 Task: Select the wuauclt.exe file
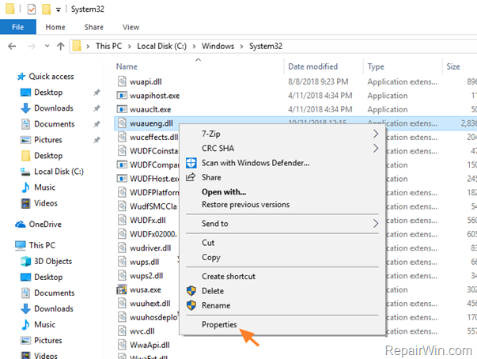click(x=150, y=109)
